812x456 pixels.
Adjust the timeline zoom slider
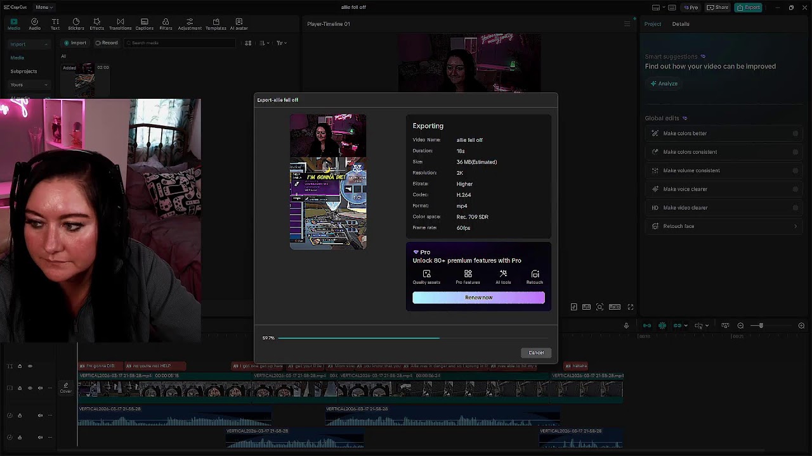pos(761,326)
